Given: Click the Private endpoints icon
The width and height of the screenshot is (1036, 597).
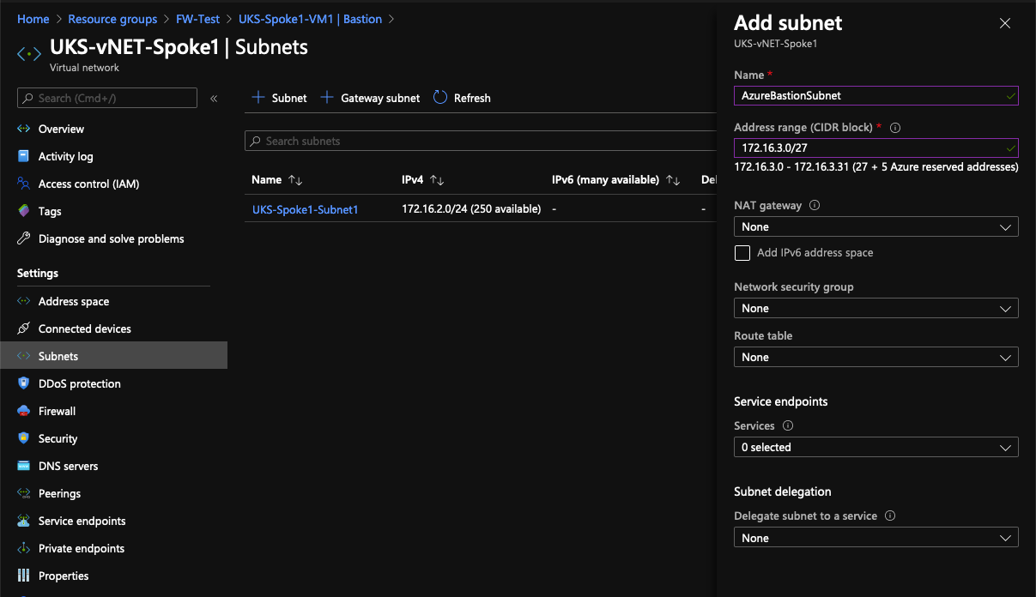Looking at the screenshot, I should tap(23, 548).
